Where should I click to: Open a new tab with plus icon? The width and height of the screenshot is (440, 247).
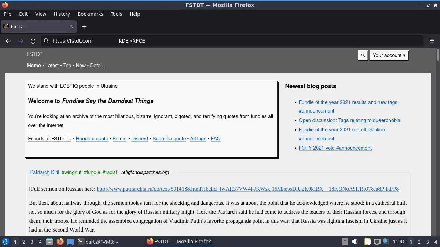click(x=84, y=26)
